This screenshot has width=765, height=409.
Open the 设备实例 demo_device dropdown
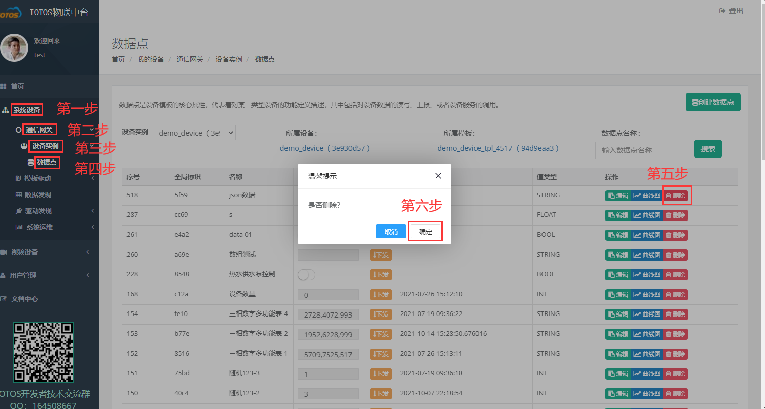193,132
